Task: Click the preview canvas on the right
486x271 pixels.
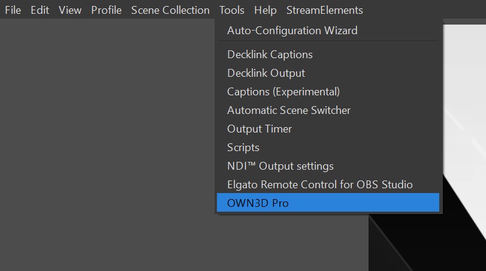Action: coord(464,120)
